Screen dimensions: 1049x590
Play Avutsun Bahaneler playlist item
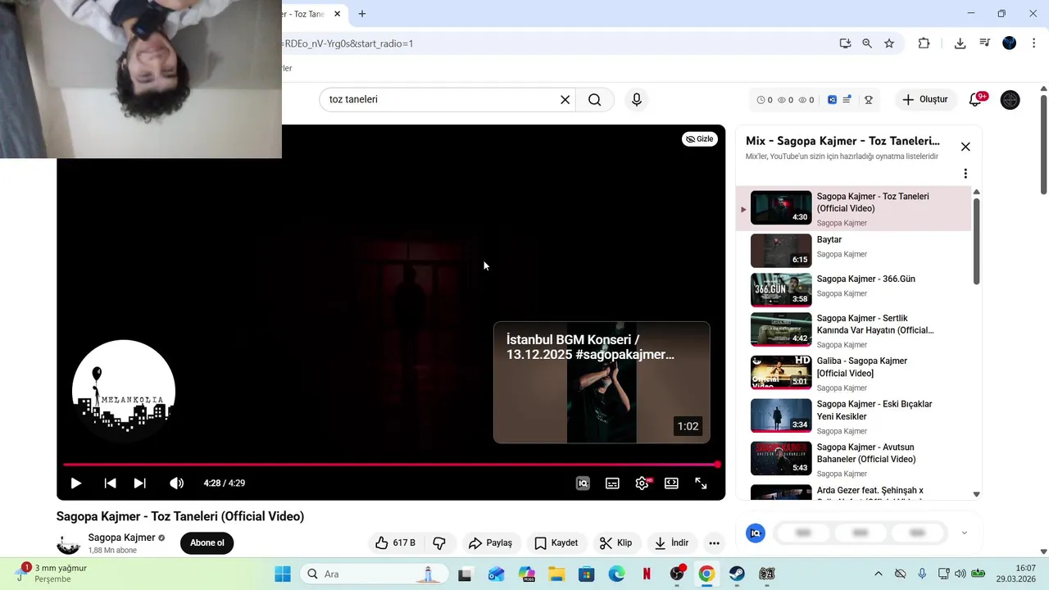point(854,459)
